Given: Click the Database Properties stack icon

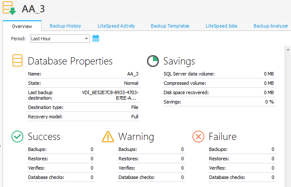Looking at the screenshot, I should (17, 61).
